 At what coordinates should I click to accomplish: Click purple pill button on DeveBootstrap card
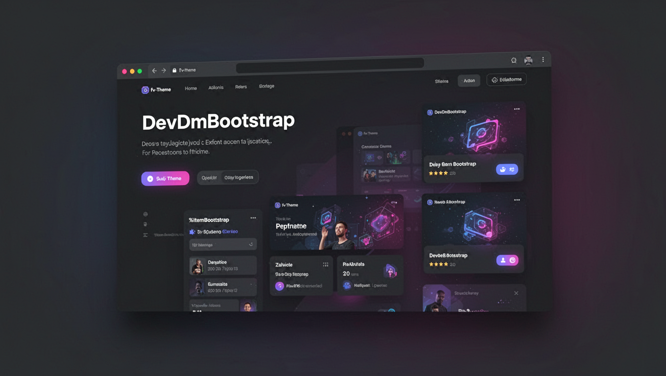coord(507,260)
